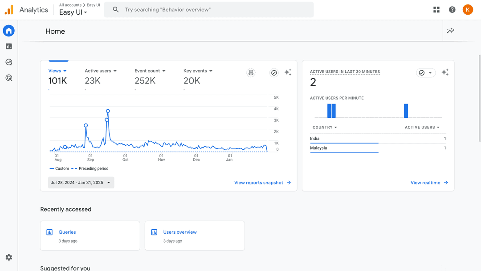Image resolution: width=481 pixels, height=271 pixels.
Task: Click View reports snapshot link
Action: (x=262, y=183)
